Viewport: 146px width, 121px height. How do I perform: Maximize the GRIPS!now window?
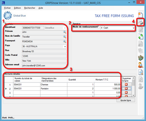pos(134,2)
